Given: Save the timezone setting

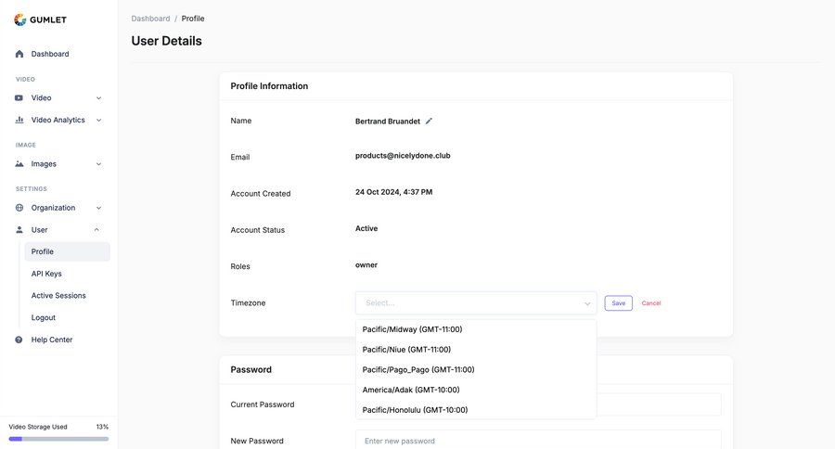Looking at the screenshot, I should [x=618, y=303].
